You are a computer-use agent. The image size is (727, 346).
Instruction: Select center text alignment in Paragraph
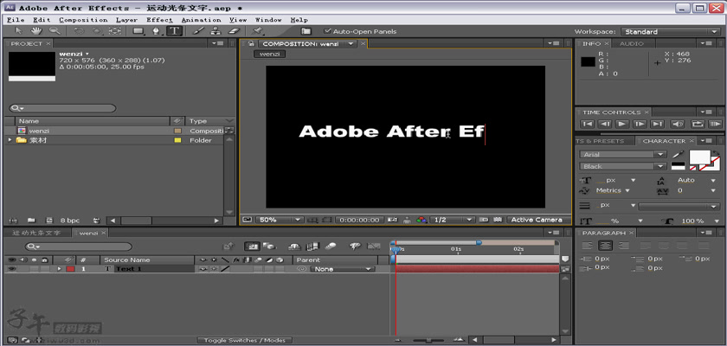tap(606, 246)
